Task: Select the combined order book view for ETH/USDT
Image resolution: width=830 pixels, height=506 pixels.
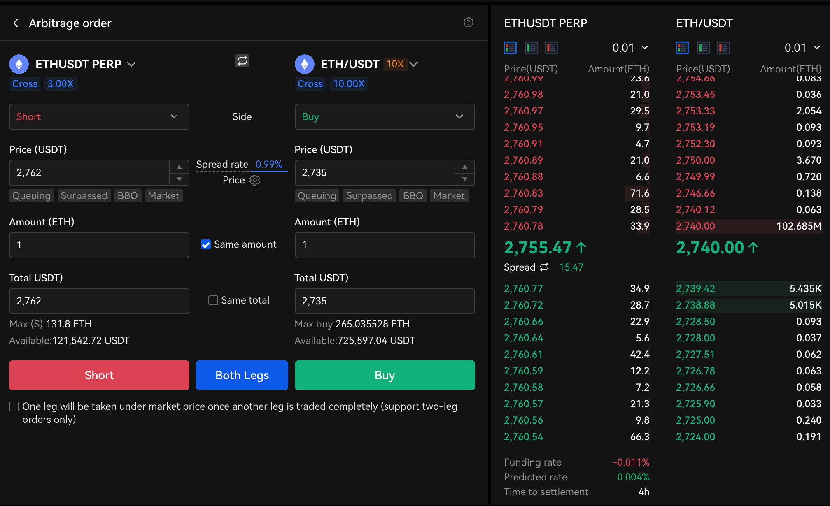Action: click(682, 47)
